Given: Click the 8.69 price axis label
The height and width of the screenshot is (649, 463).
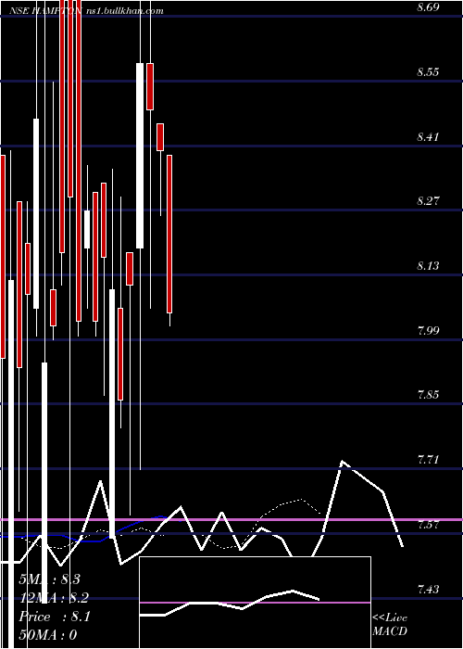Looking at the screenshot, I should [428, 7].
